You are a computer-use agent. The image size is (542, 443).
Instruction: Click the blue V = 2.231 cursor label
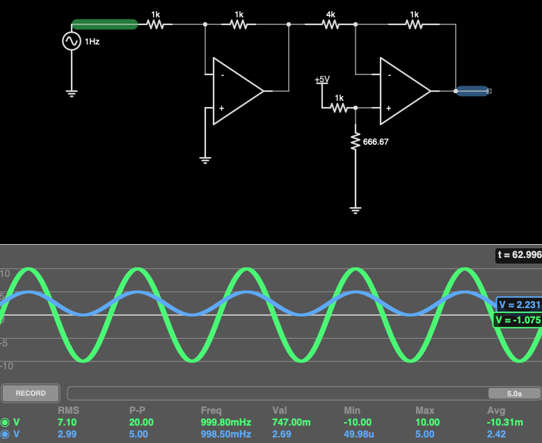(x=519, y=305)
